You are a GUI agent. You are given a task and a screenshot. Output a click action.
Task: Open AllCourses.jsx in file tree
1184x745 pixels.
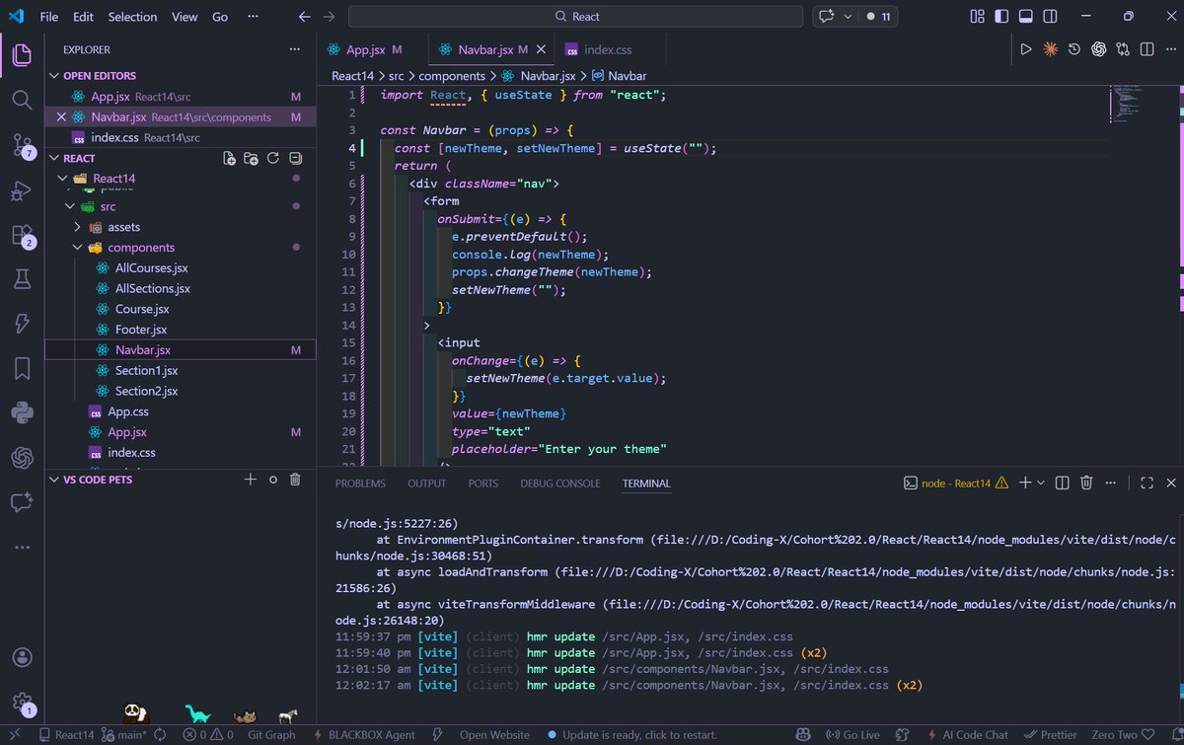pyautogui.click(x=151, y=268)
